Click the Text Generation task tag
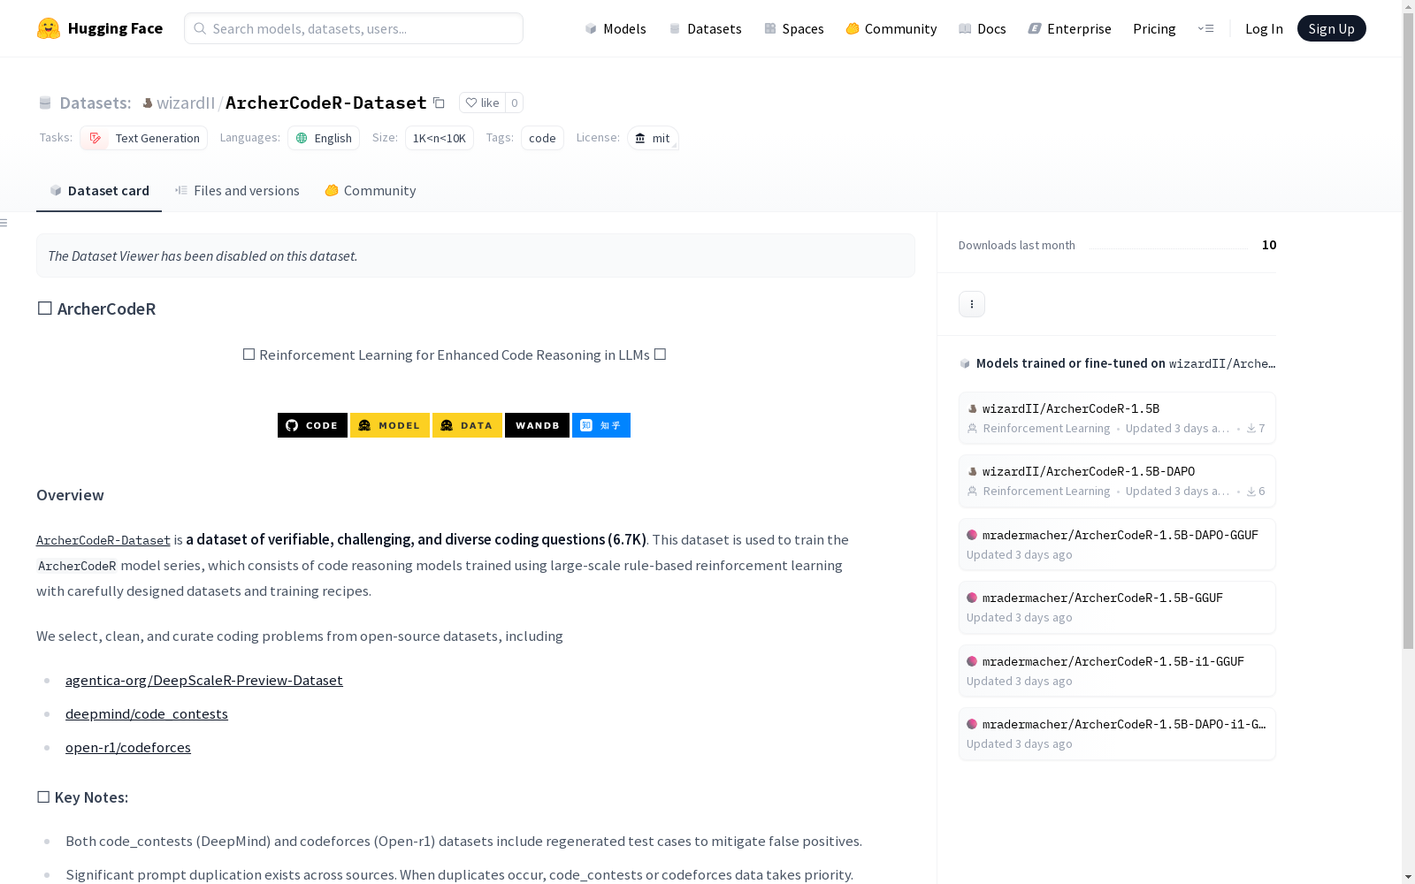This screenshot has width=1415, height=884. [x=144, y=138]
